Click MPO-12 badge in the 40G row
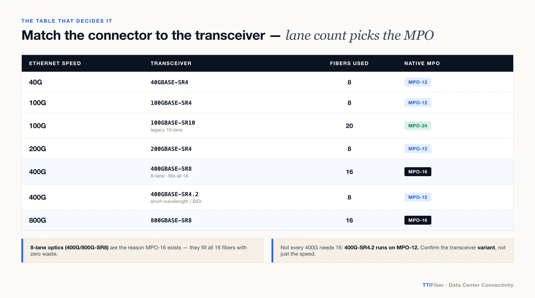This screenshot has height=298, width=535. coord(418,82)
